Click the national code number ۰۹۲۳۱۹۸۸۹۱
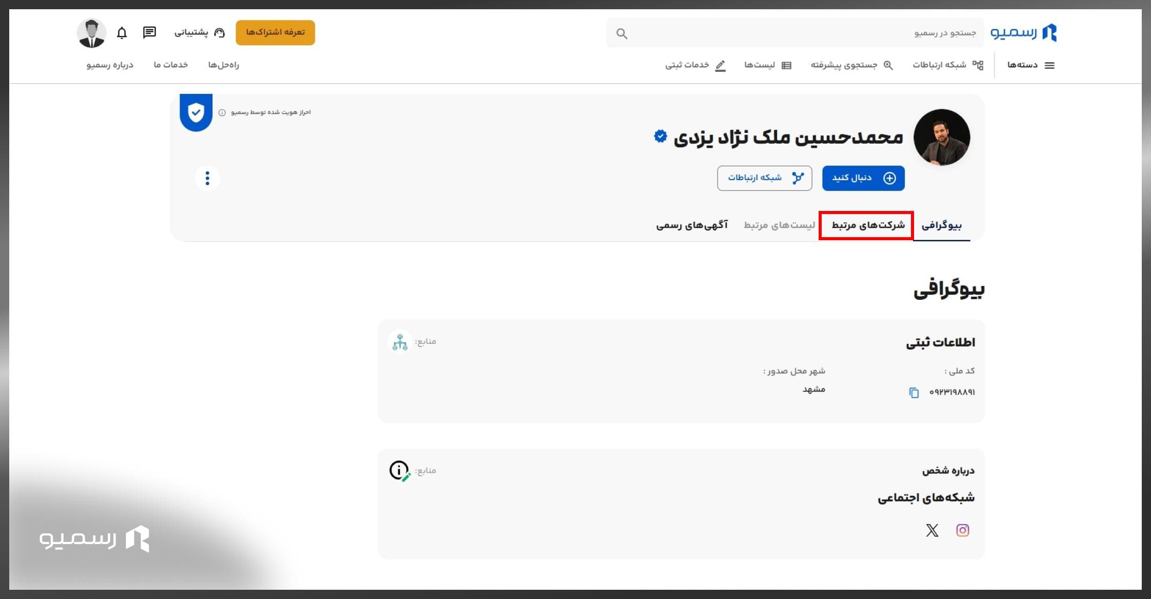Image resolution: width=1151 pixels, height=599 pixels. (952, 392)
